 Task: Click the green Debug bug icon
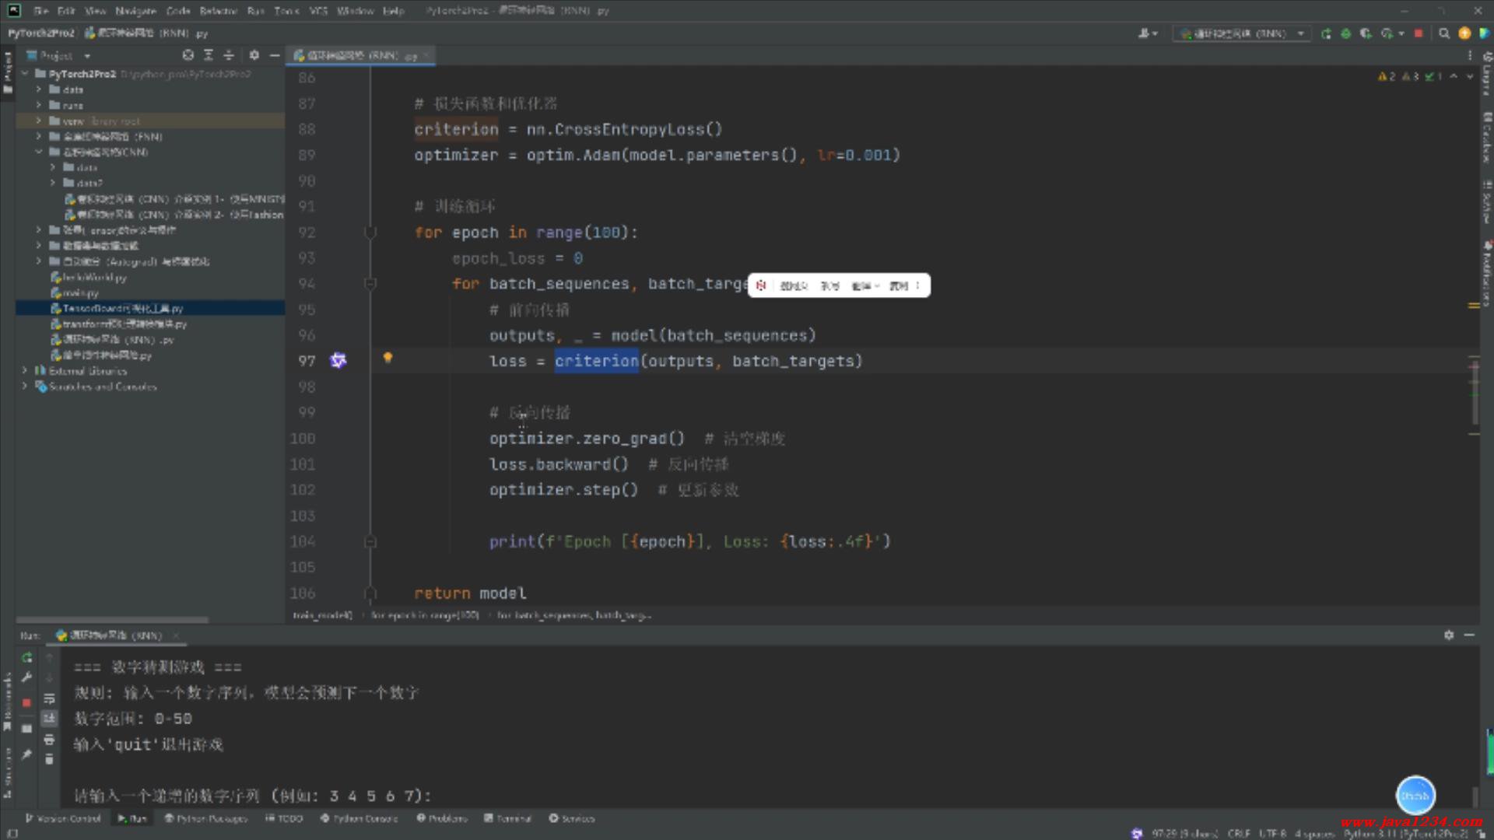[x=1345, y=33]
